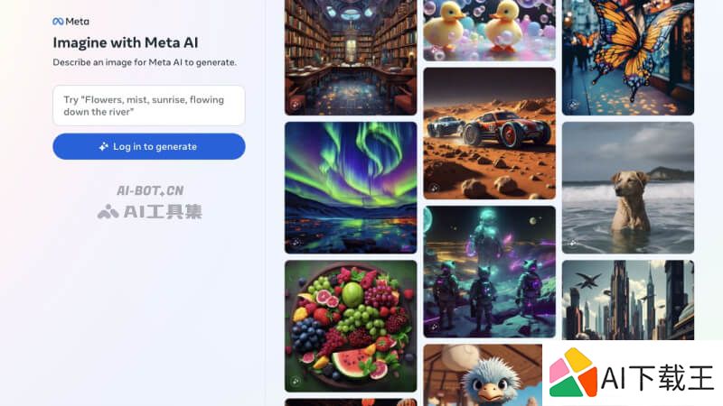Open the library interior thumbnail
723x406 pixels.
[x=351, y=57]
